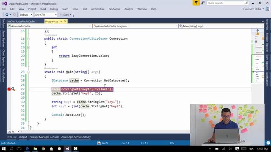Open Windows Start menu
The image size is (271, 152).
coord(4,149)
